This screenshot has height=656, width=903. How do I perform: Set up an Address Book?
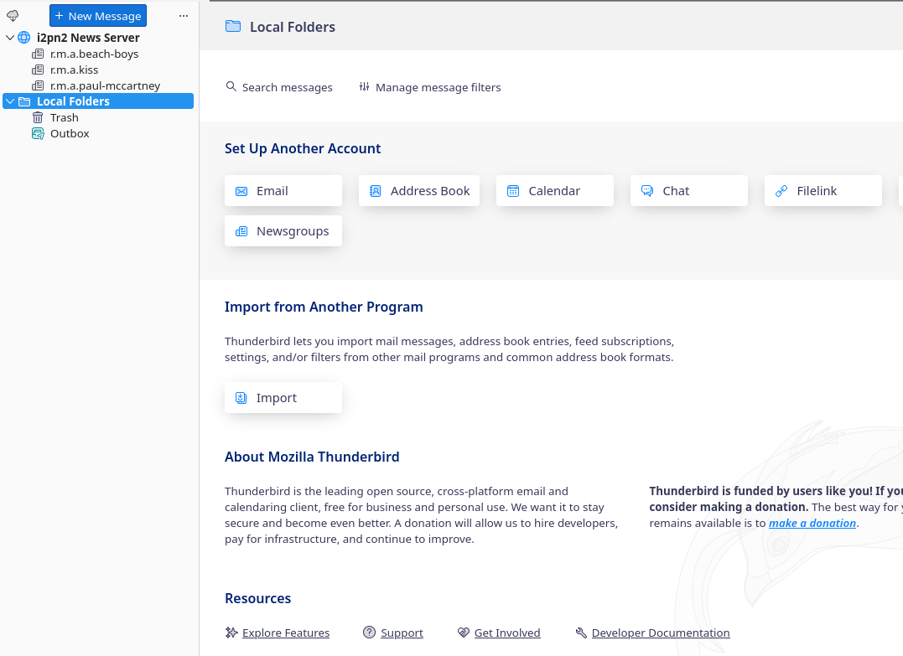point(419,190)
